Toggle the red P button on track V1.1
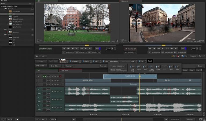206x121 pixels. tap(60, 76)
